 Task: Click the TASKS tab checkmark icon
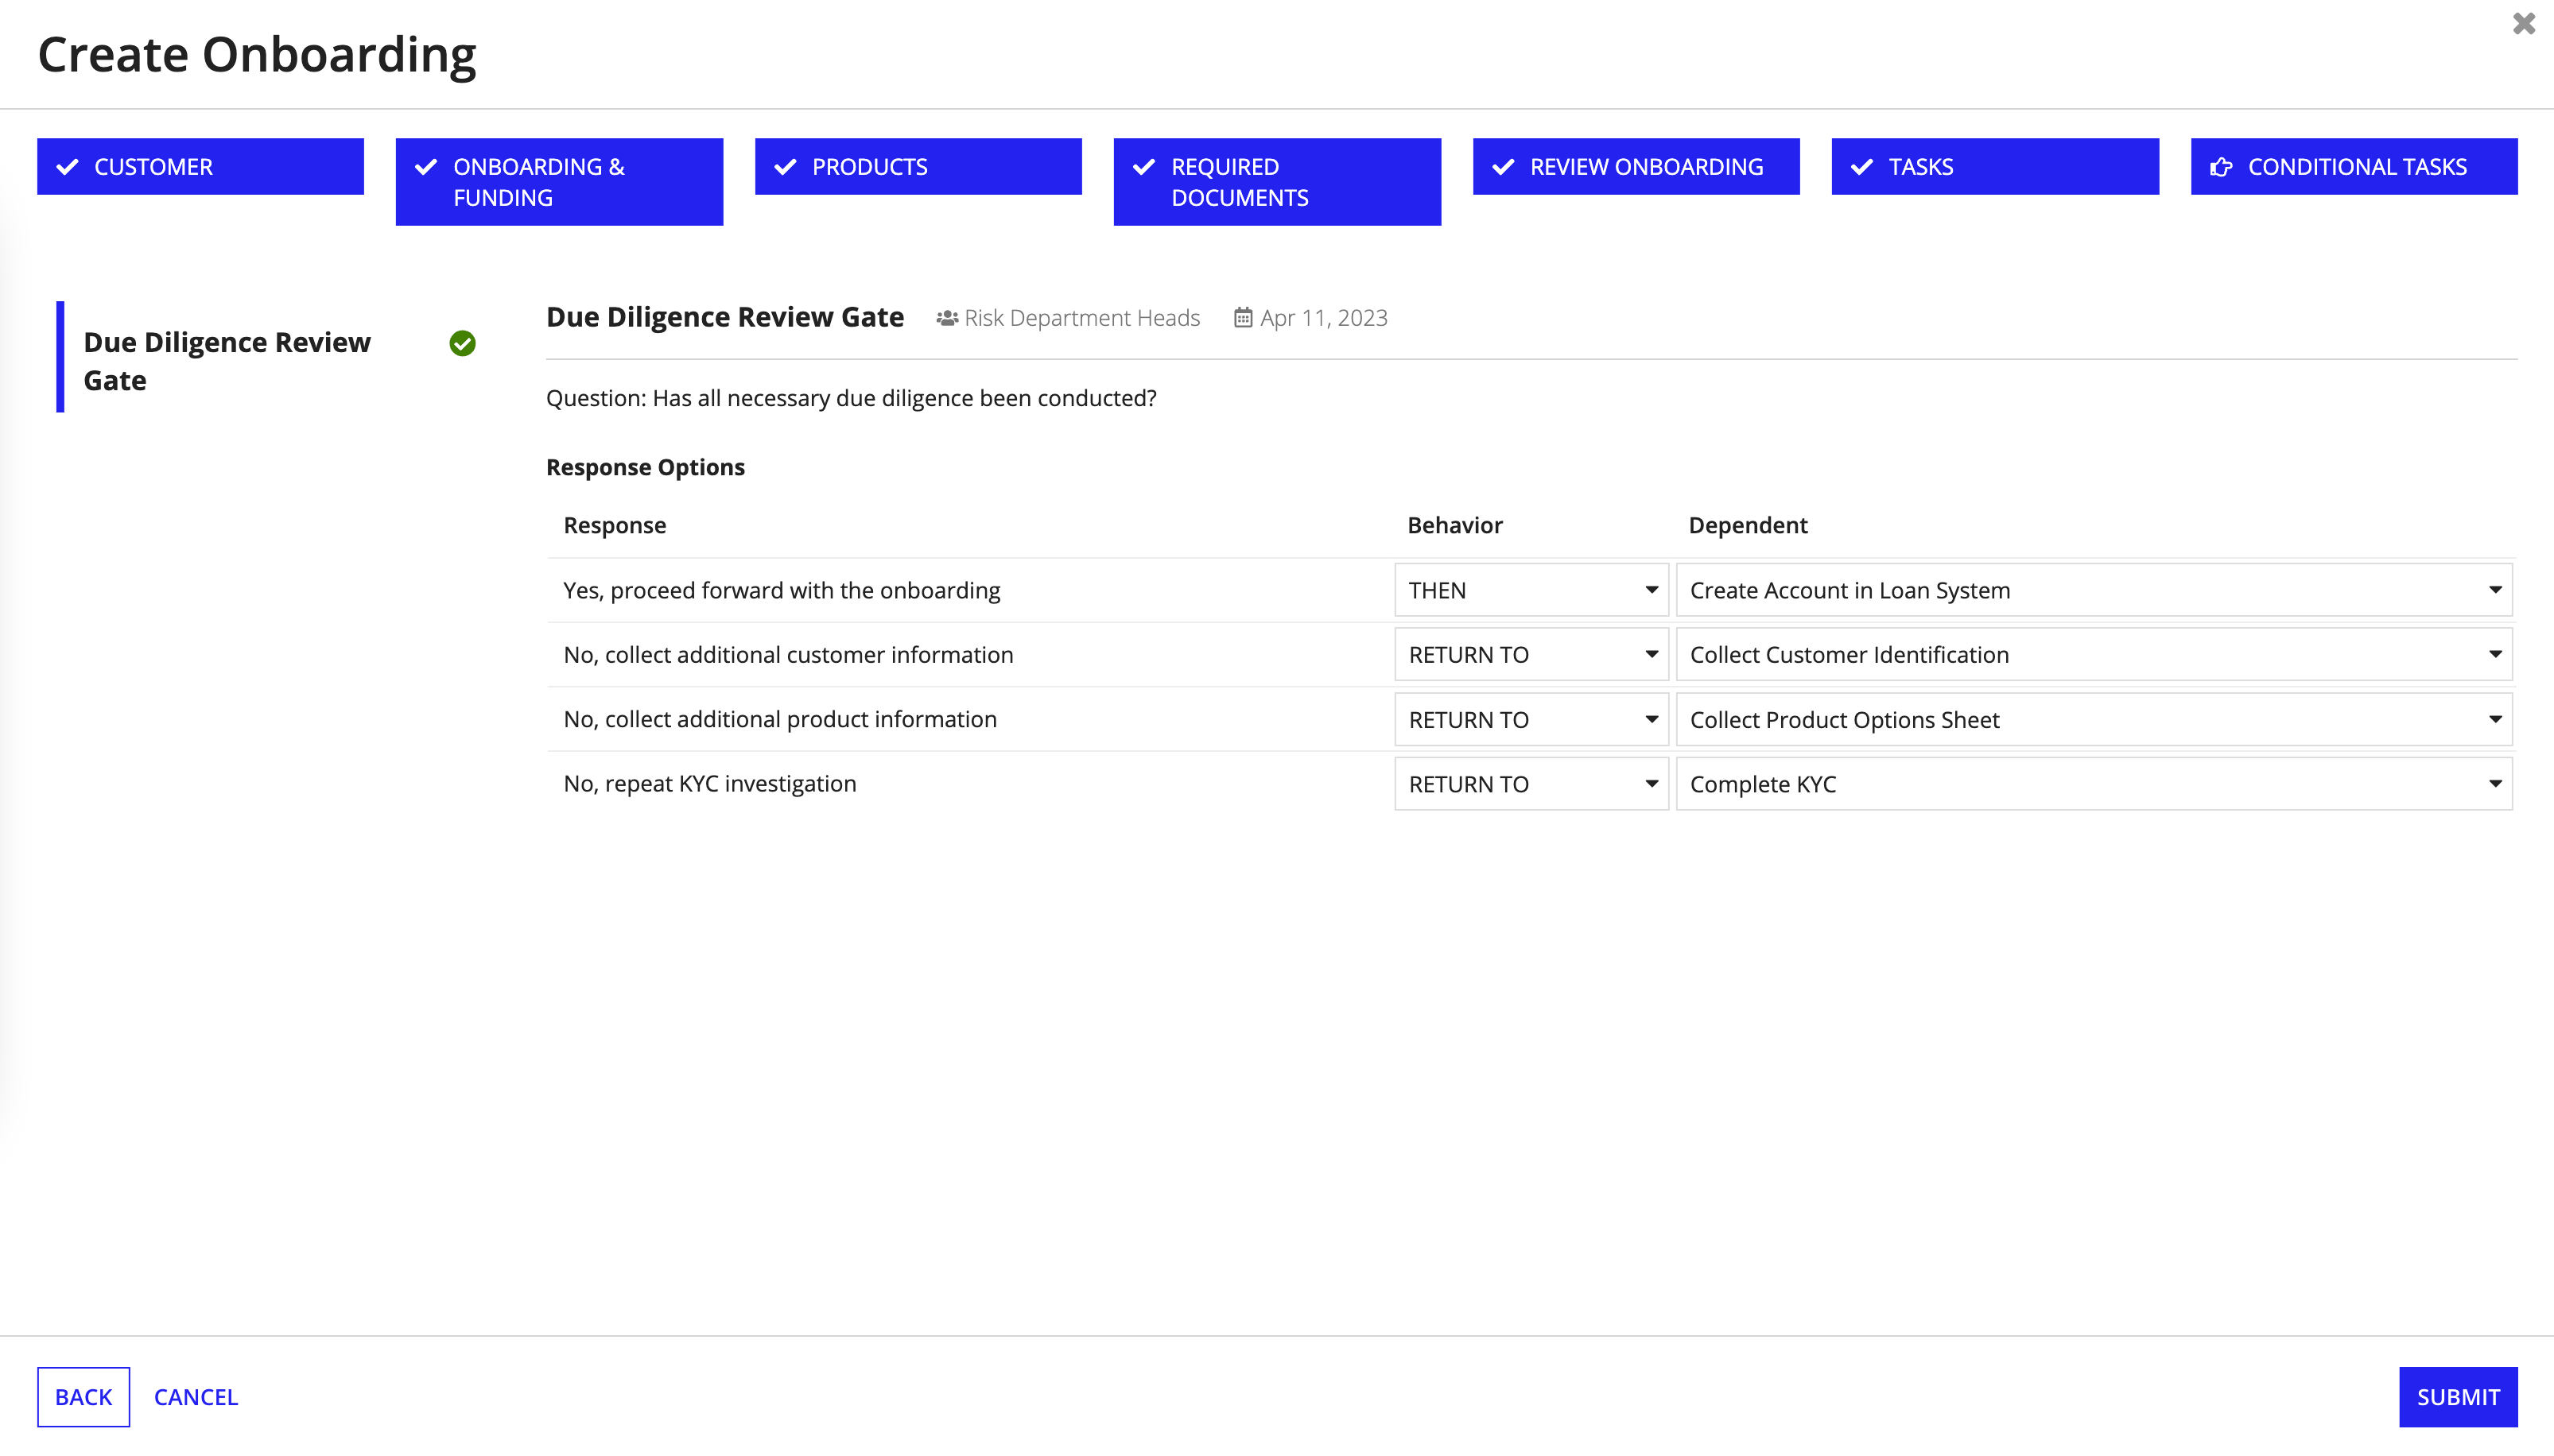1863,165
